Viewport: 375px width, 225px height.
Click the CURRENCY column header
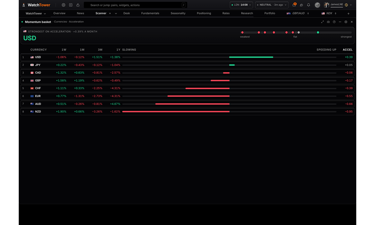pyautogui.click(x=38, y=50)
